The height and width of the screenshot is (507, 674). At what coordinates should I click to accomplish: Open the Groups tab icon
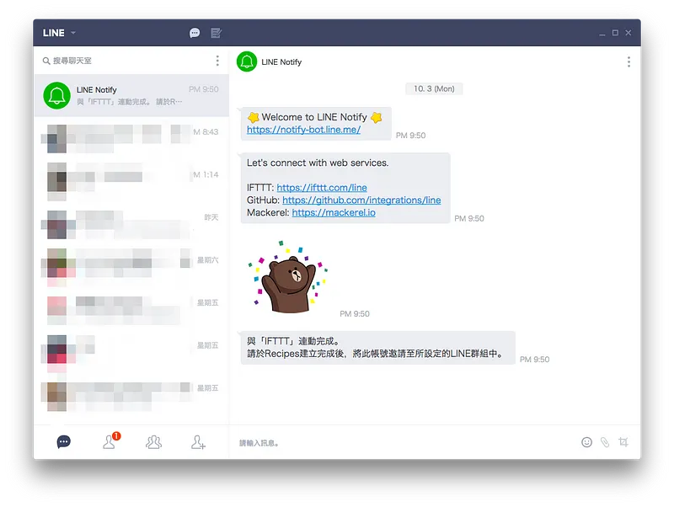(153, 441)
